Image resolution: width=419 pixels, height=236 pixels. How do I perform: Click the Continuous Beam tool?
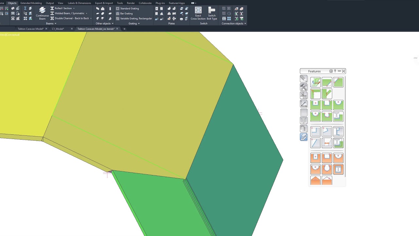pos(42,13)
